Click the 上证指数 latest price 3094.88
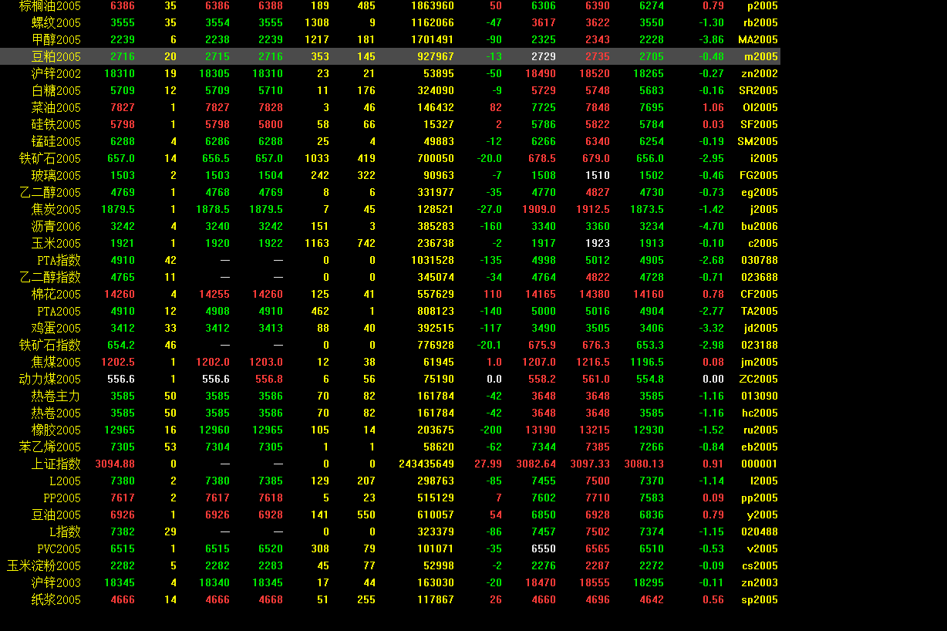Screen dimensions: 947x631 pyautogui.click(x=115, y=464)
